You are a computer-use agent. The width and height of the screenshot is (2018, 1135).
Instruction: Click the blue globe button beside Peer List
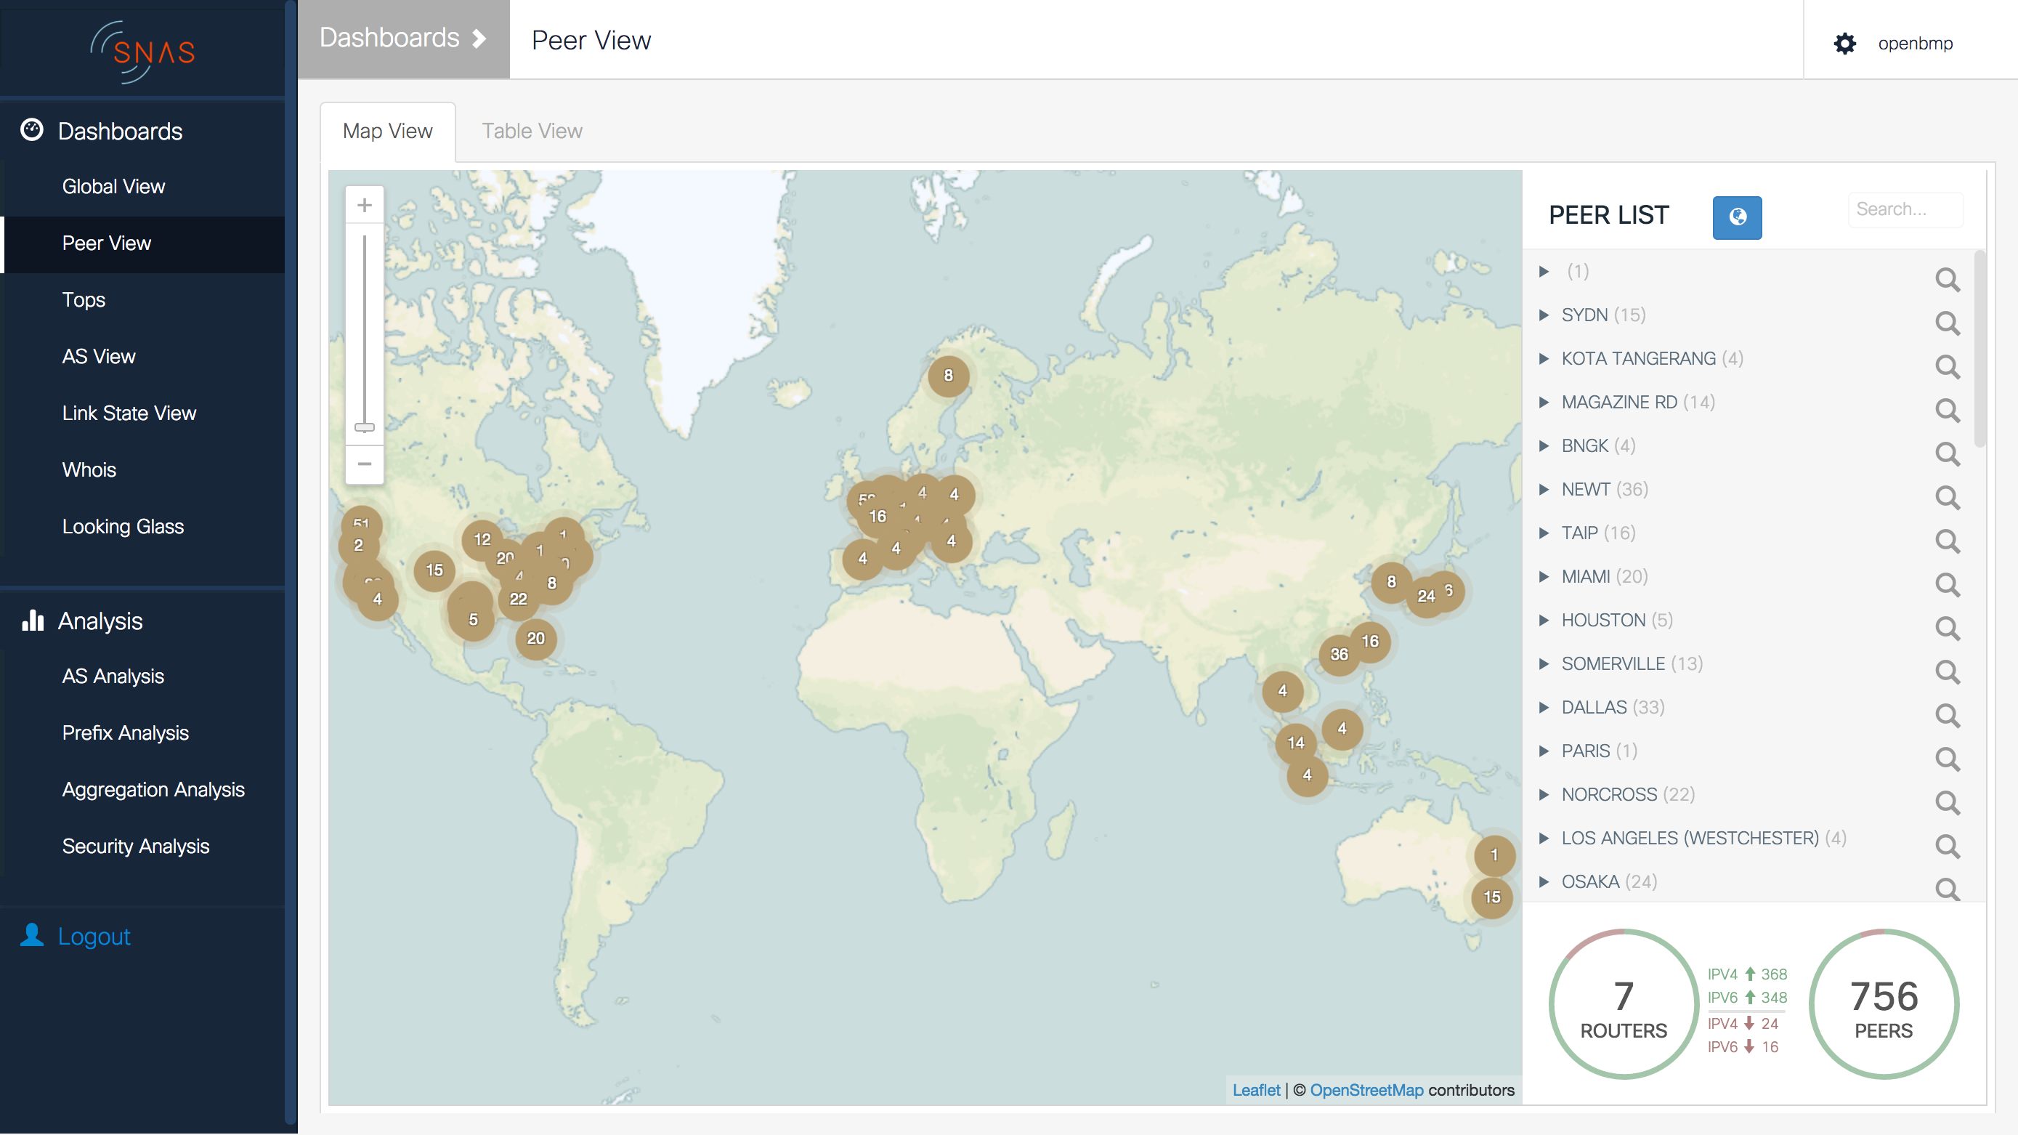pos(1737,217)
